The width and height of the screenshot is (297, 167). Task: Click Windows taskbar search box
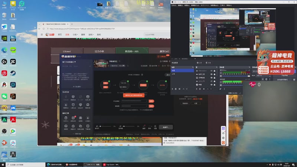pos(26,165)
